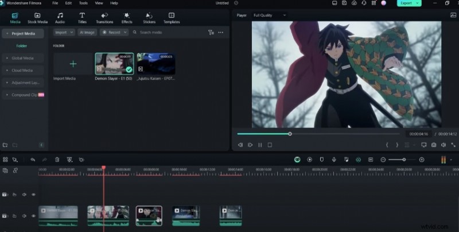Enter fullscreen preview mode
Screen dimensions: 459x232
click(x=453, y=145)
